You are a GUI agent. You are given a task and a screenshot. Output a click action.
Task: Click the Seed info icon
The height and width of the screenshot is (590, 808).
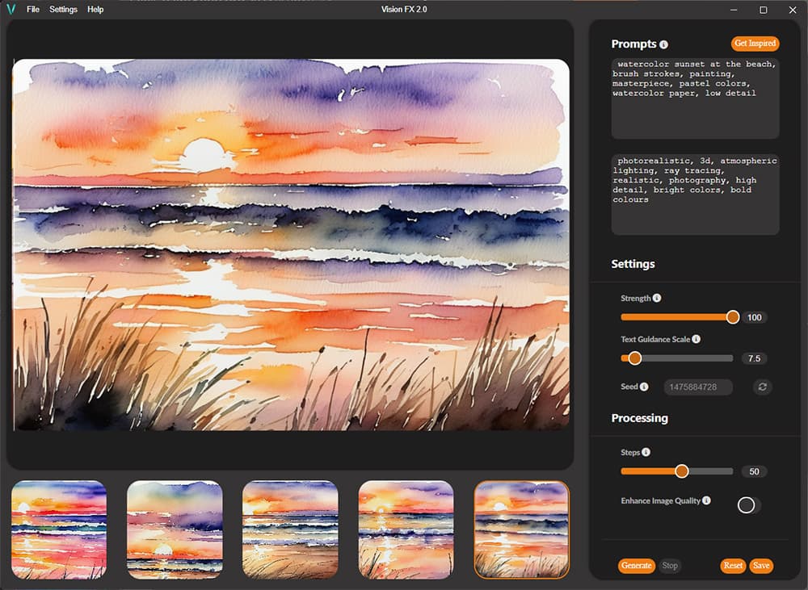(644, 387)
